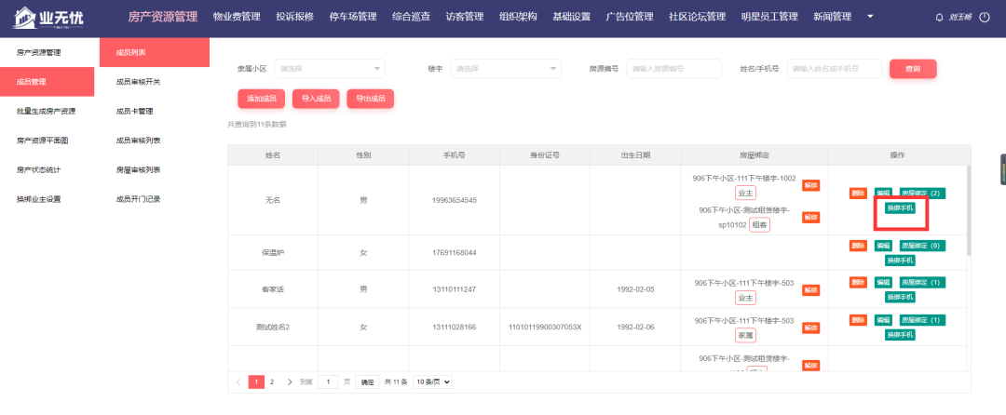
Task: Open 访客管理 in the top menu
Action: (x=465, y=18)
